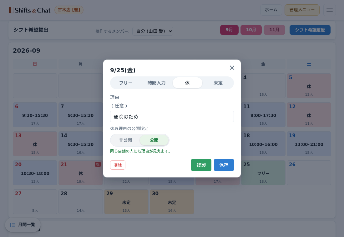Switch to the 10月 month tab
The width and height of the screenshot is (344, 237).
click(x=251, y=30)
